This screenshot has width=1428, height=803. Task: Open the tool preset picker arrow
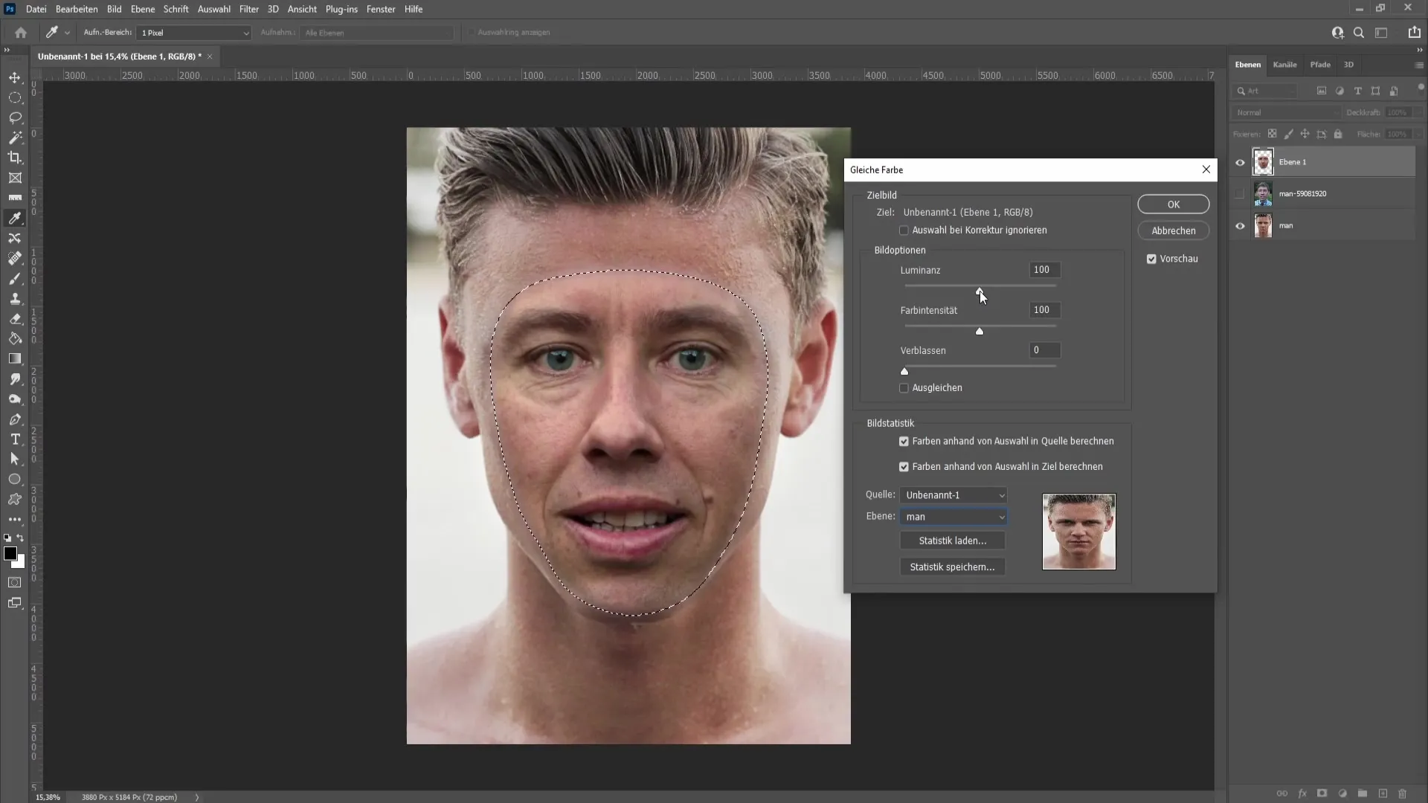click(x=67, y=33)
